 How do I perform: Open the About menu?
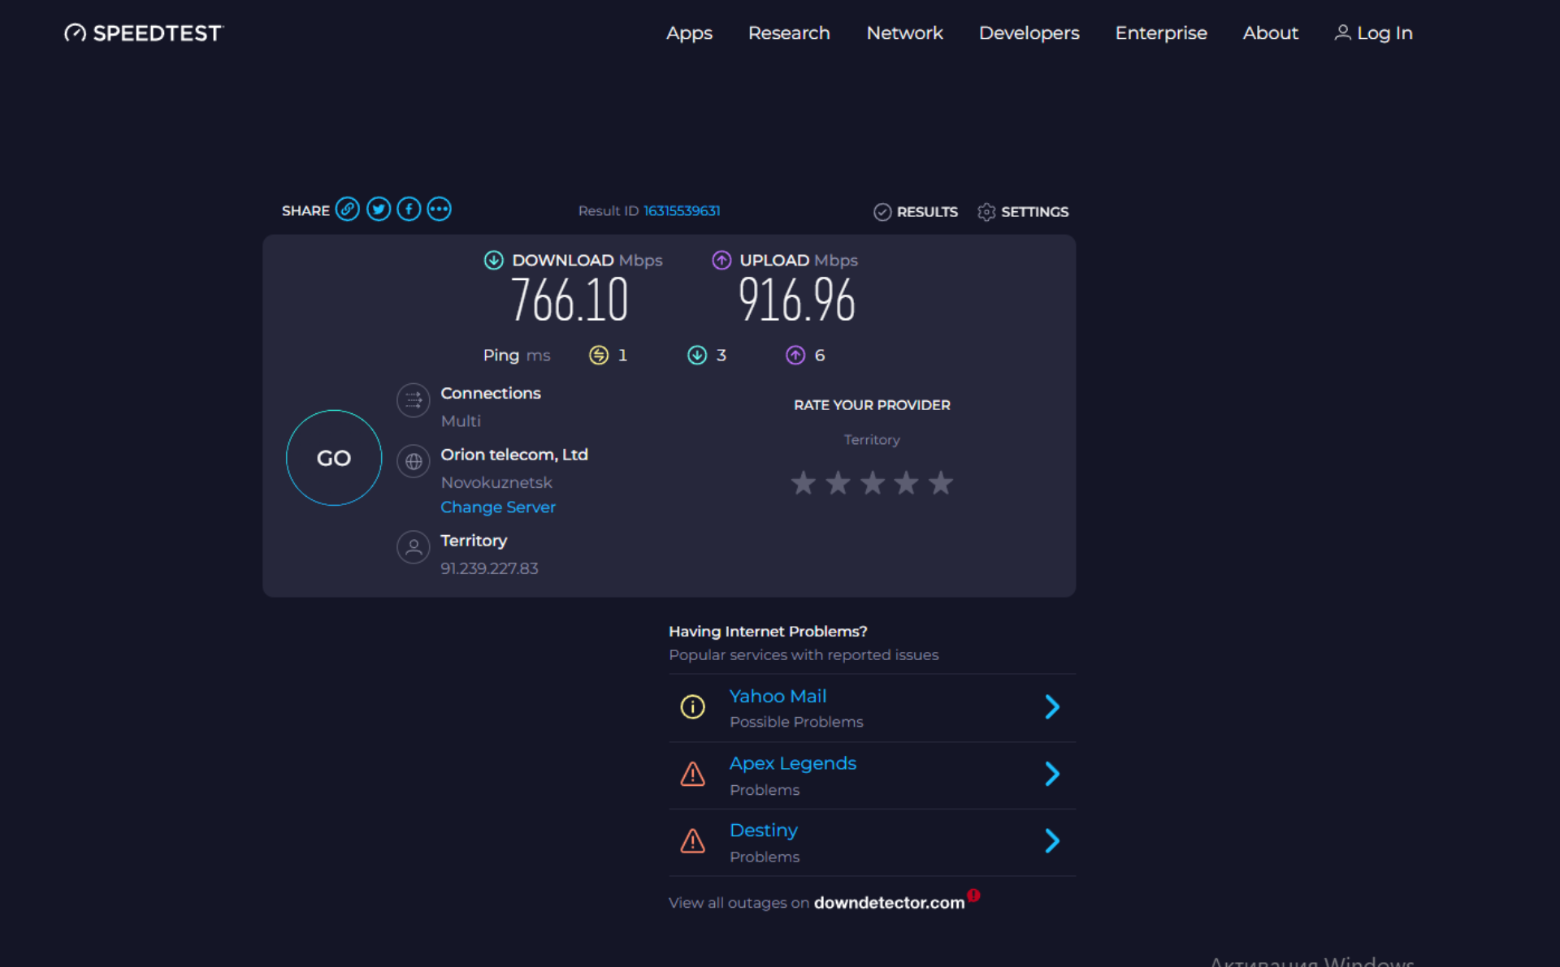(1270, 33)
